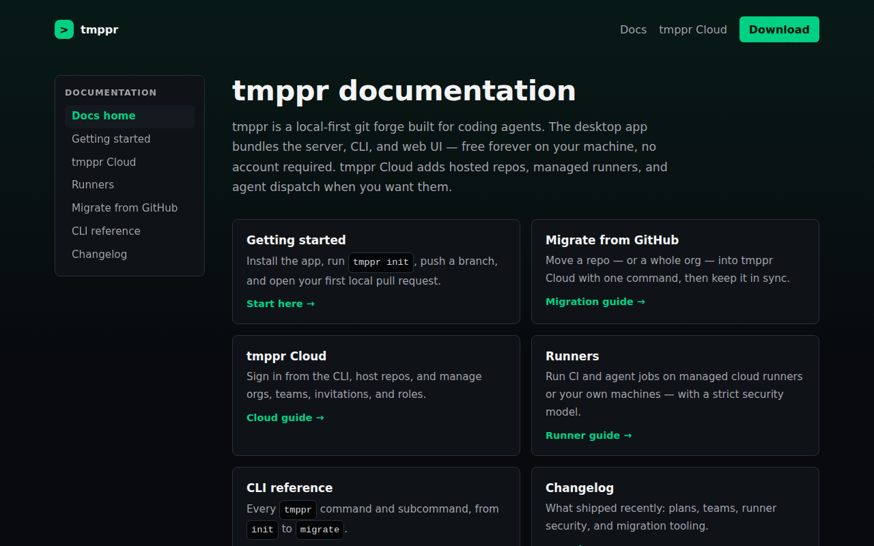Open Getting started in the sidebar

[x=130, y=139]
